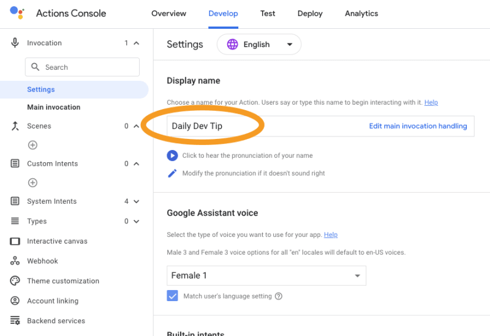Click the Invocation label in sidebar
The image size is (490, 336).
(x=44, y=43)
